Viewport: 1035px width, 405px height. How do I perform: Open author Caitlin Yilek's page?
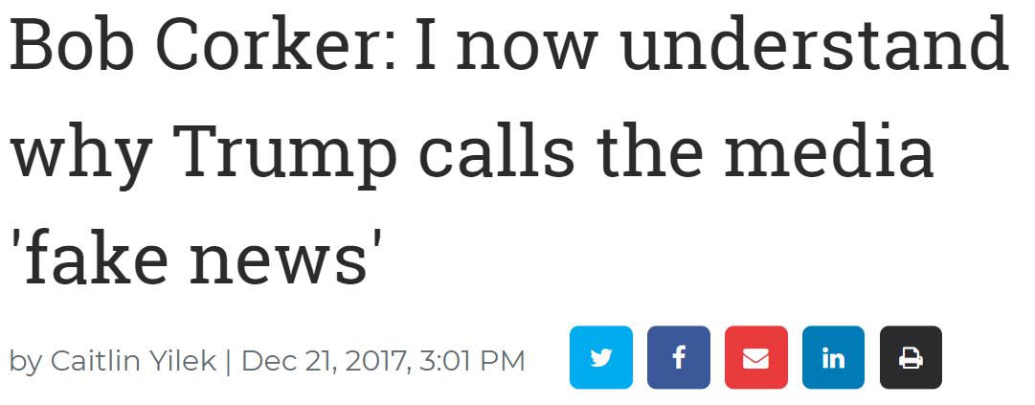click(x=133, y=362)
